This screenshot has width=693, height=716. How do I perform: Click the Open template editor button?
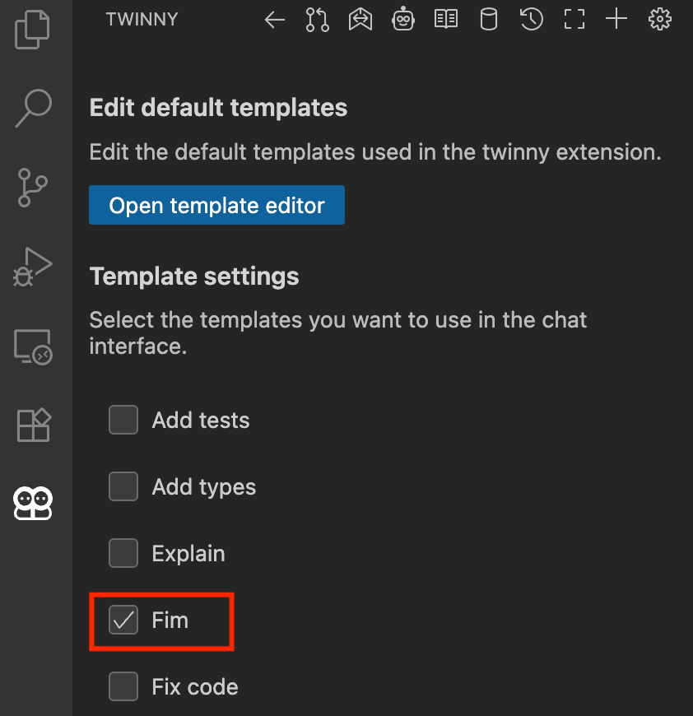(216, 205)
